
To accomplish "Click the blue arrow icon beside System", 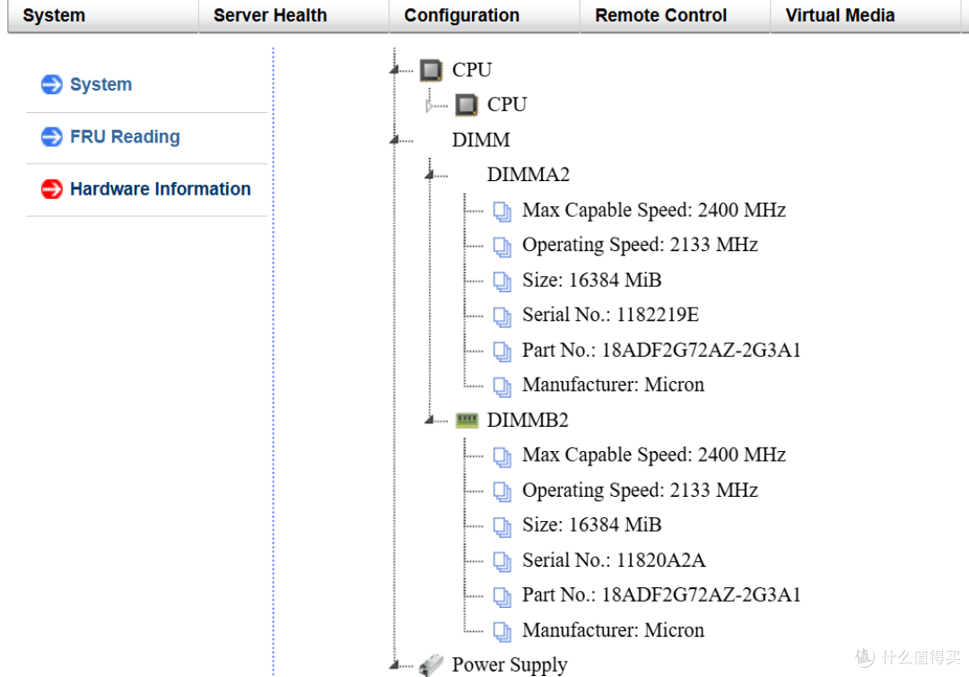I will click(52, 84).
